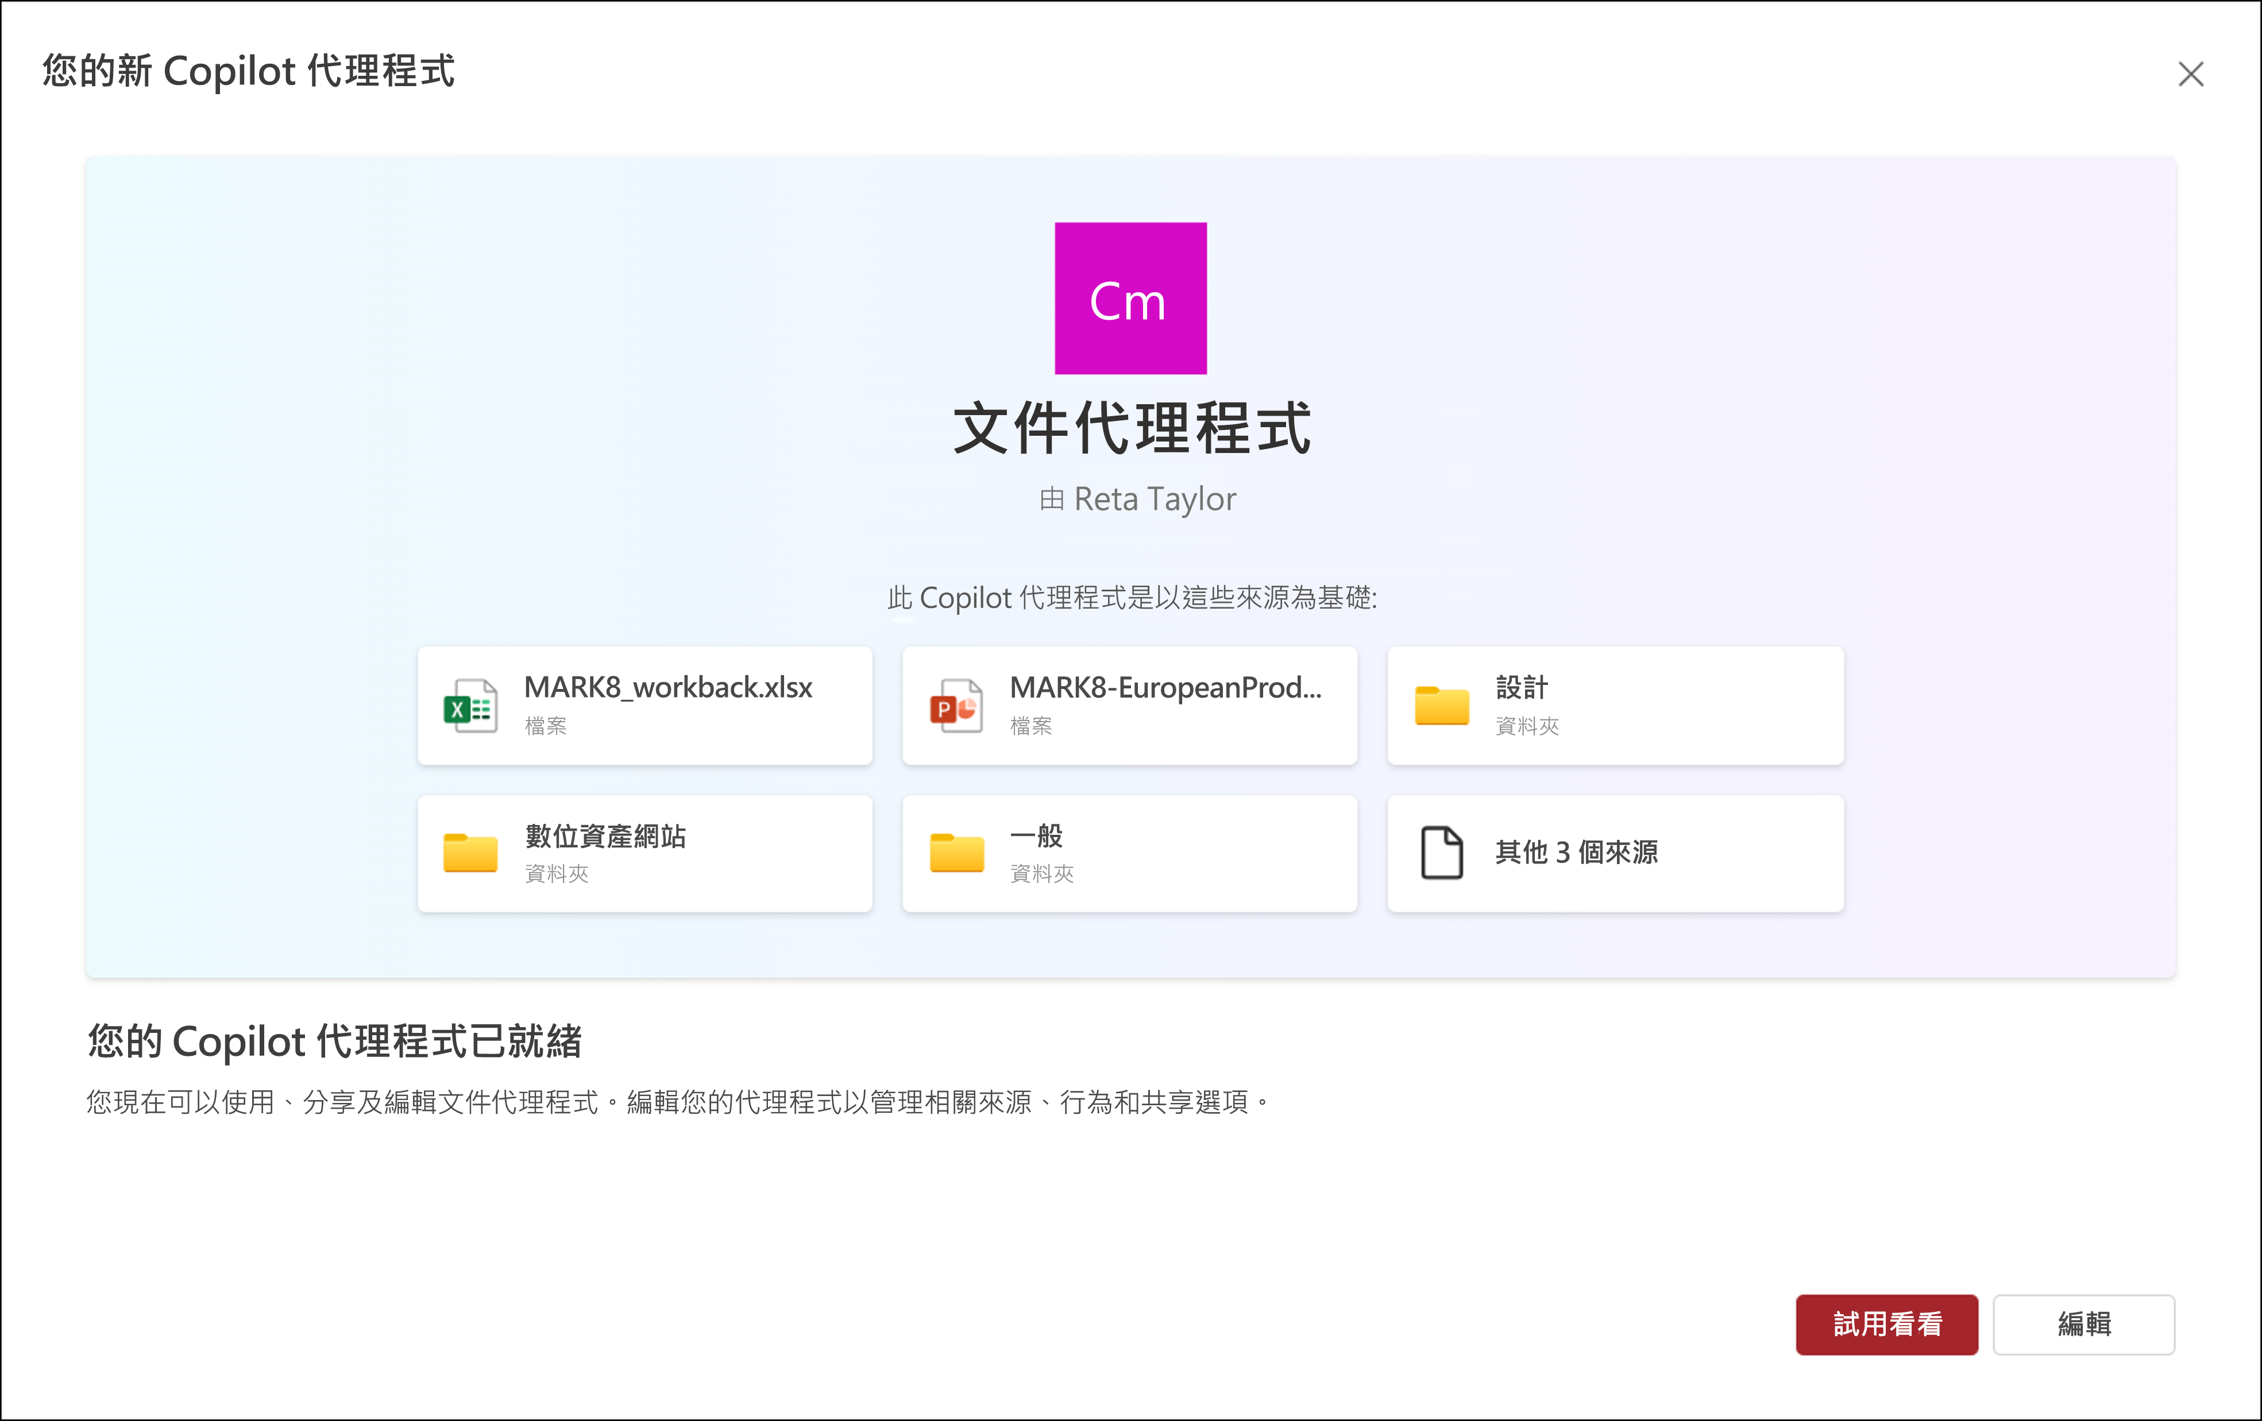2262x1421 pixels.
Task: Select the 設計 folder name
Action: coord(1521,687)
